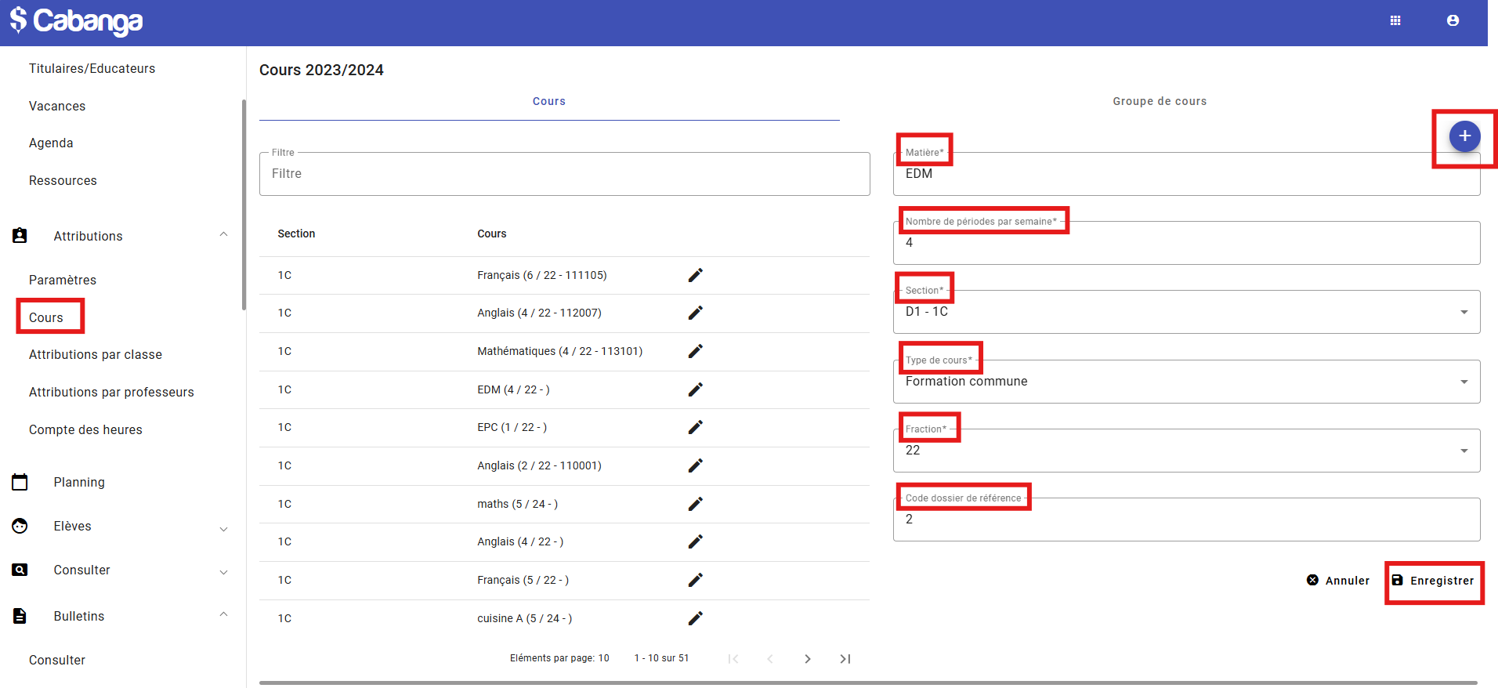This screenshot has height=688, width=1498.
Task: Edit the cuisine A course row
Action: point(695,618)
